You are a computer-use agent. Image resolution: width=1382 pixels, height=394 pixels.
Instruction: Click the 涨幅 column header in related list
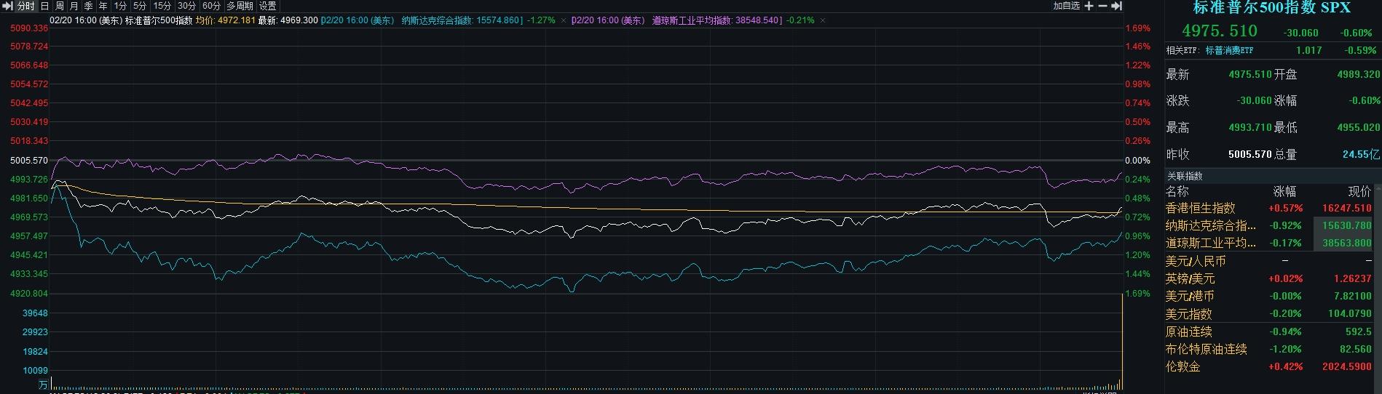[1284, 191]
